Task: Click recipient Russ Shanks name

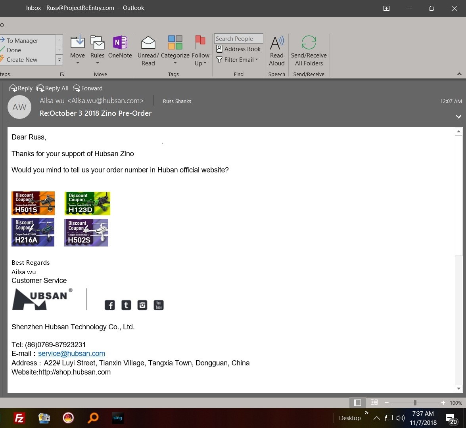Action: pos(177,101)
